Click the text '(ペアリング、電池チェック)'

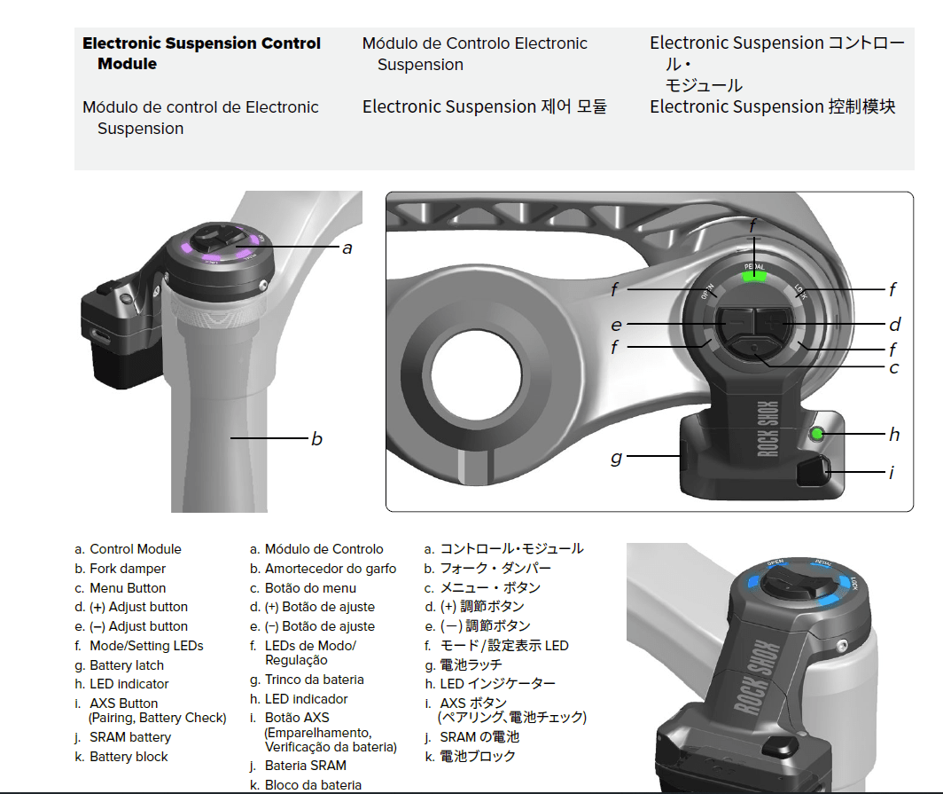click(511, 717)
